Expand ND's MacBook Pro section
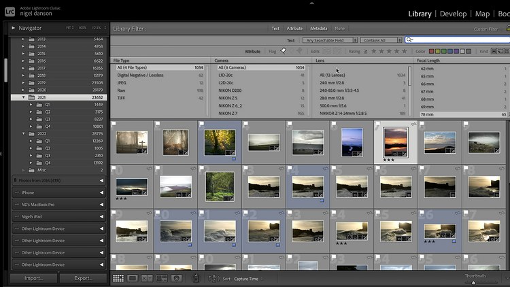 (x=101, y=205)
